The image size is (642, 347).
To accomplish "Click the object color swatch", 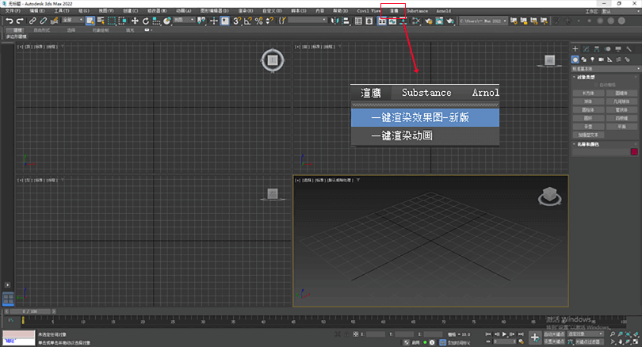I will (633, 151).
